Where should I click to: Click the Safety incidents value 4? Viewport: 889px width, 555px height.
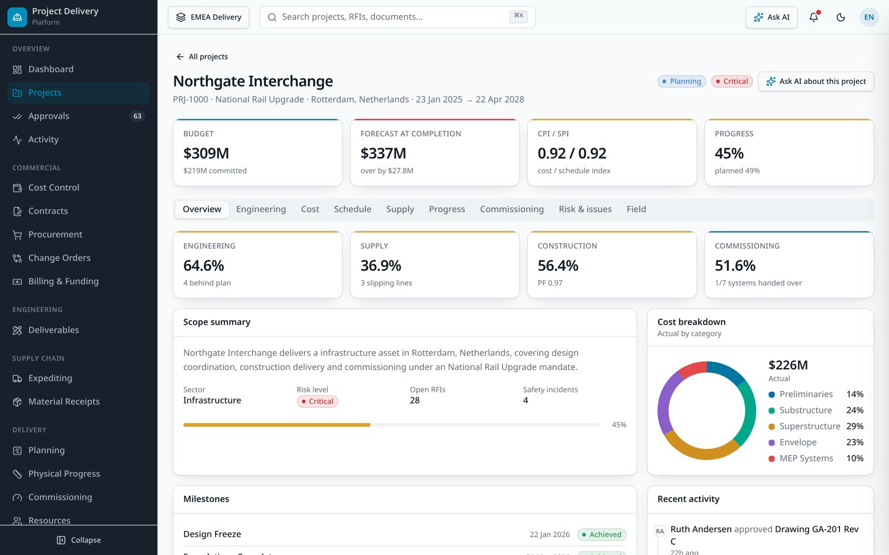click(526, 401)
